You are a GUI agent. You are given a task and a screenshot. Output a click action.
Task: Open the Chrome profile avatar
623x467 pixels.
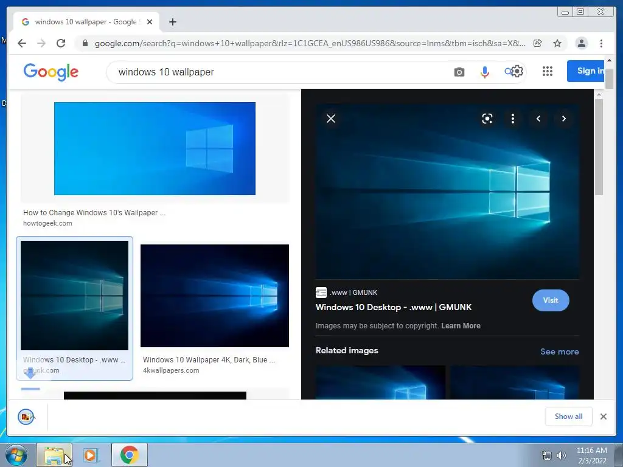[581, 43]
